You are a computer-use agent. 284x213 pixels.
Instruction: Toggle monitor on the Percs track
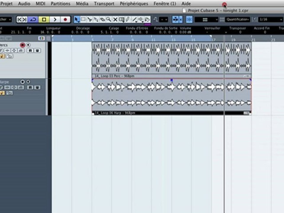click(x=28, y=45)
